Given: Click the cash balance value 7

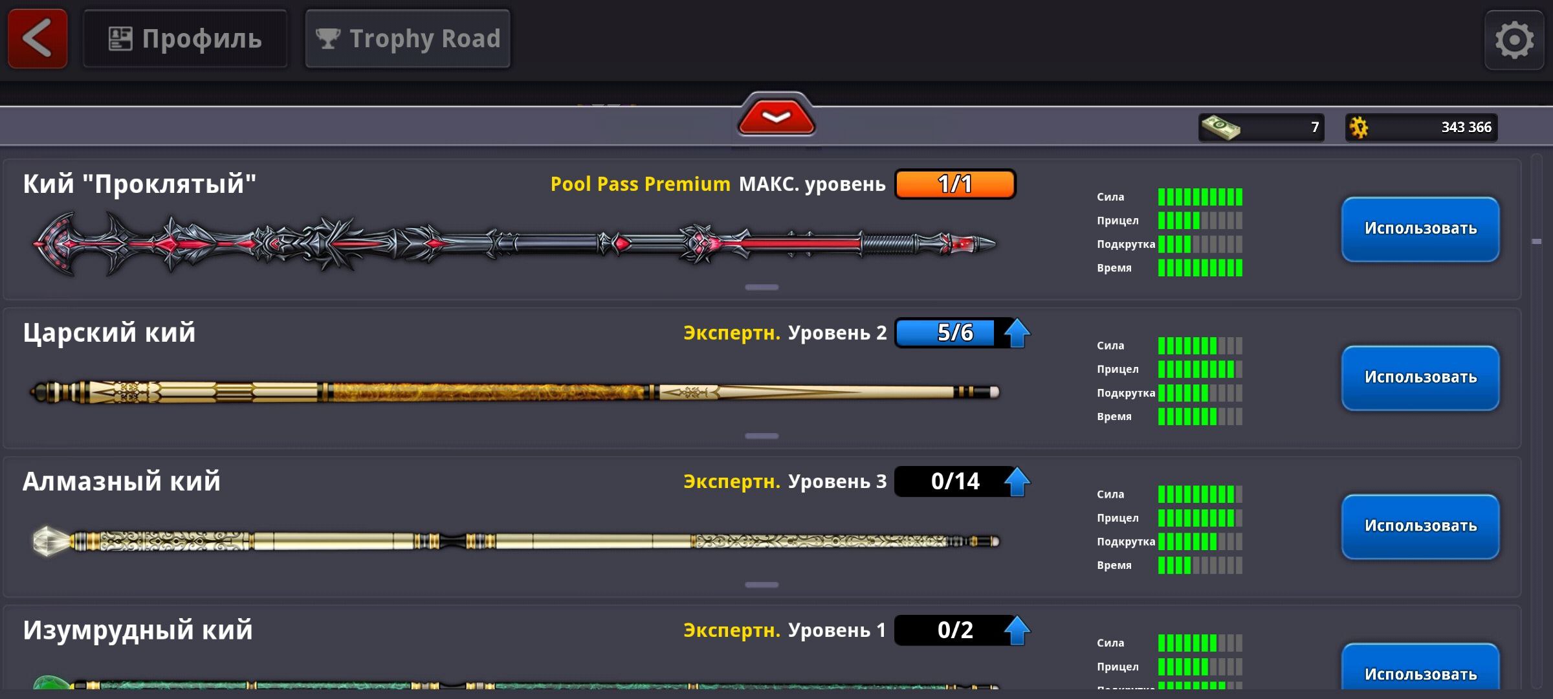Looking at the screenshot, I should 1314,128.
